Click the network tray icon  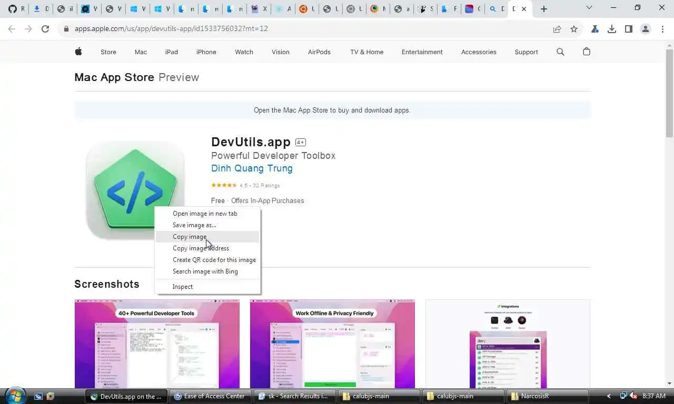(x=623, y=396)
